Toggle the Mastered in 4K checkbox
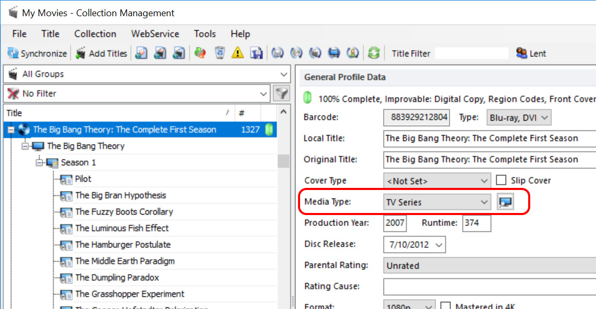This screenshot has width=596, height=309. pos(445,305)
